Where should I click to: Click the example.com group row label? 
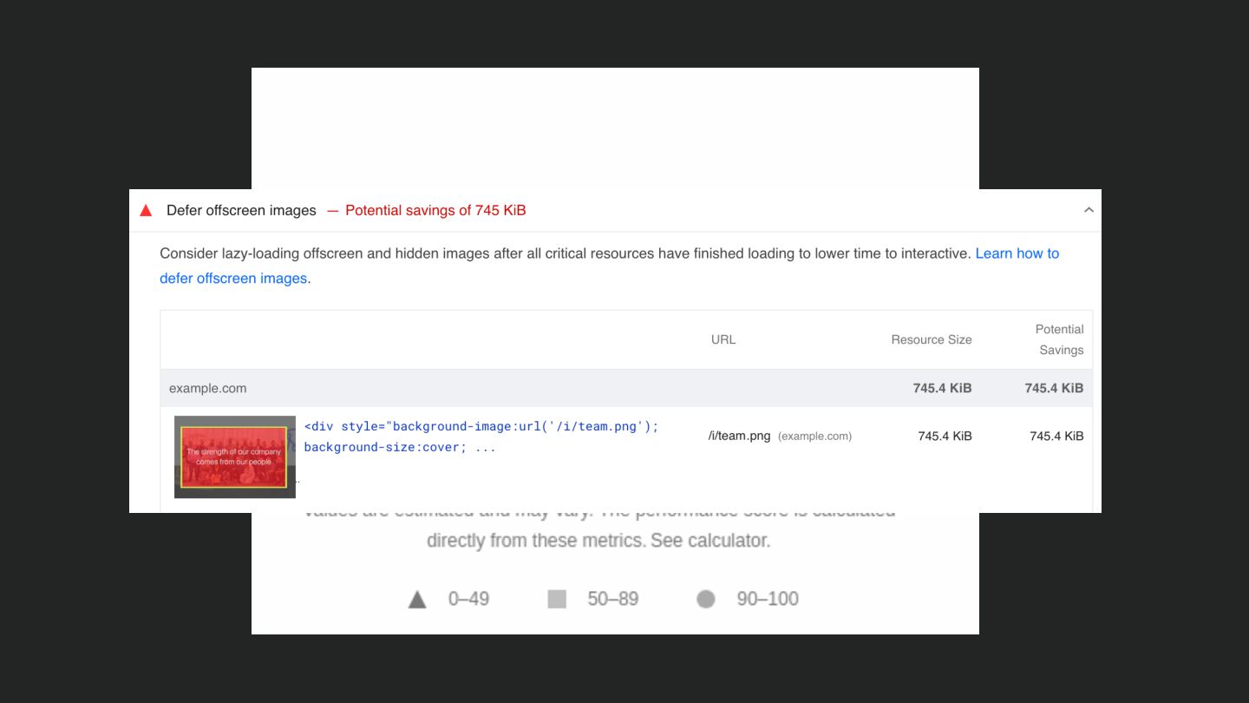tap(207, 388)
